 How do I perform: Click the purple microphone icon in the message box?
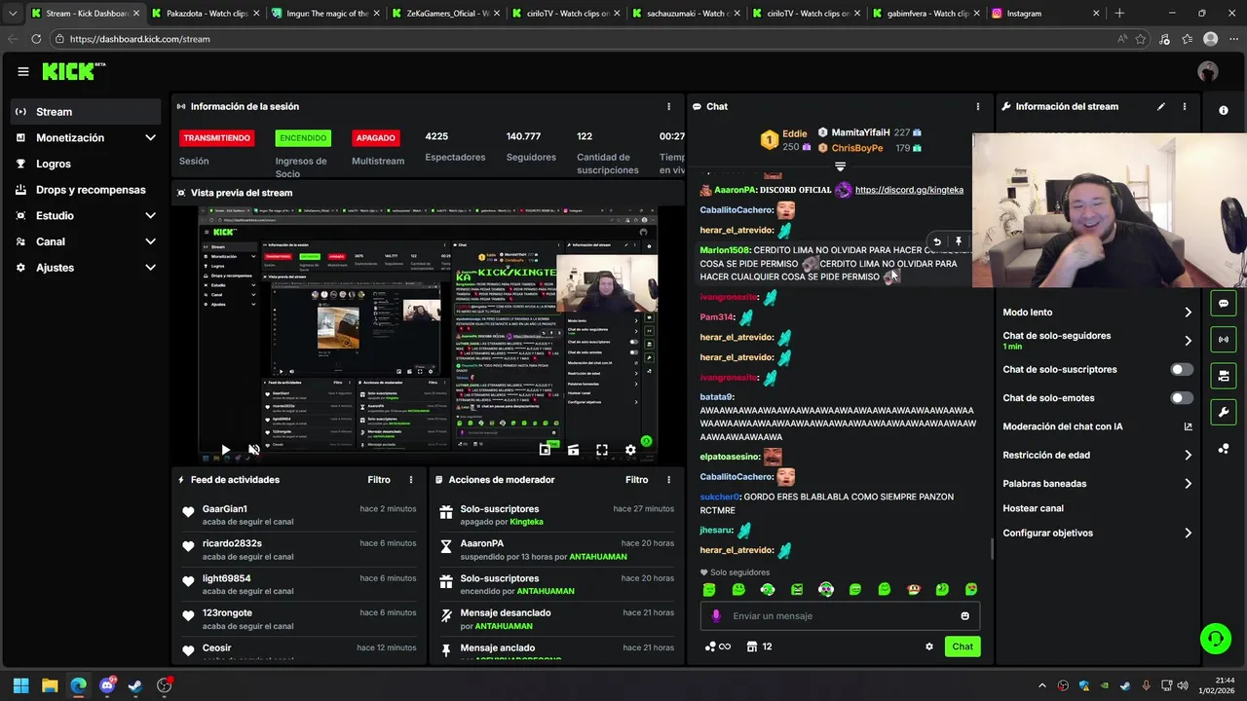716,616
